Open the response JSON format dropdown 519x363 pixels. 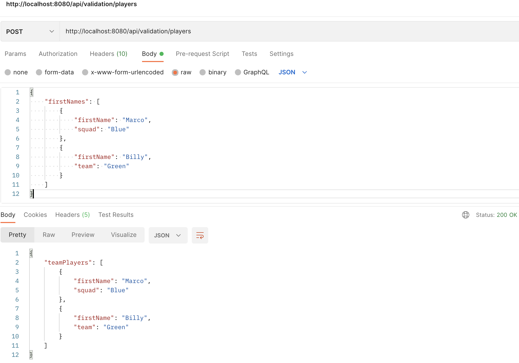(168, 235)
